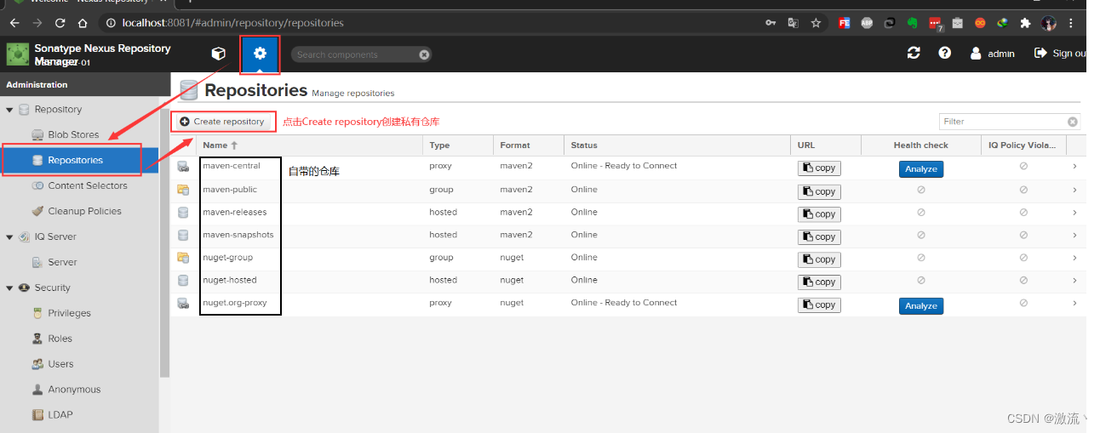Reload the page in browser toolbar
The image size is (1100, 433).
(60, 23)
